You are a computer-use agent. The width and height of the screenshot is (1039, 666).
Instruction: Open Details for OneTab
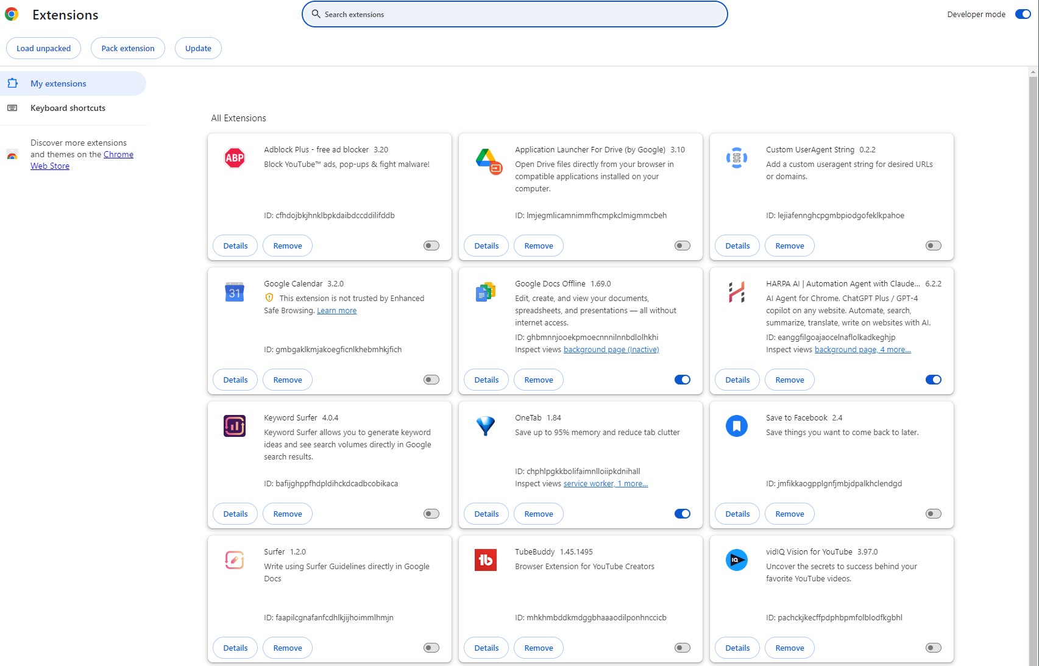(x=486, y=514)
